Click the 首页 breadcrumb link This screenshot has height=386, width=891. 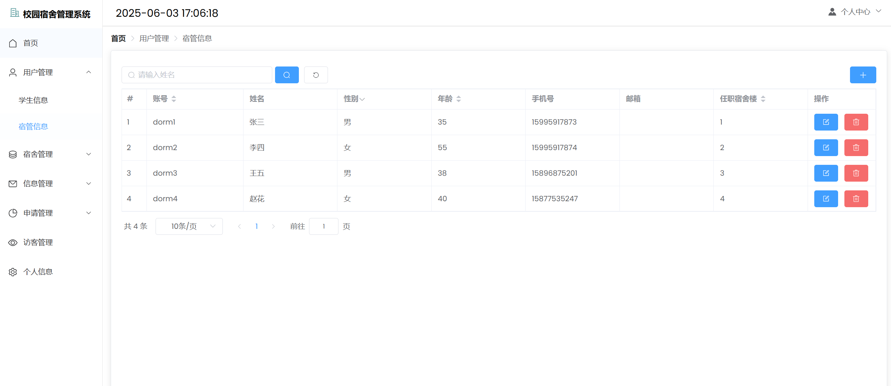[118, 38]
